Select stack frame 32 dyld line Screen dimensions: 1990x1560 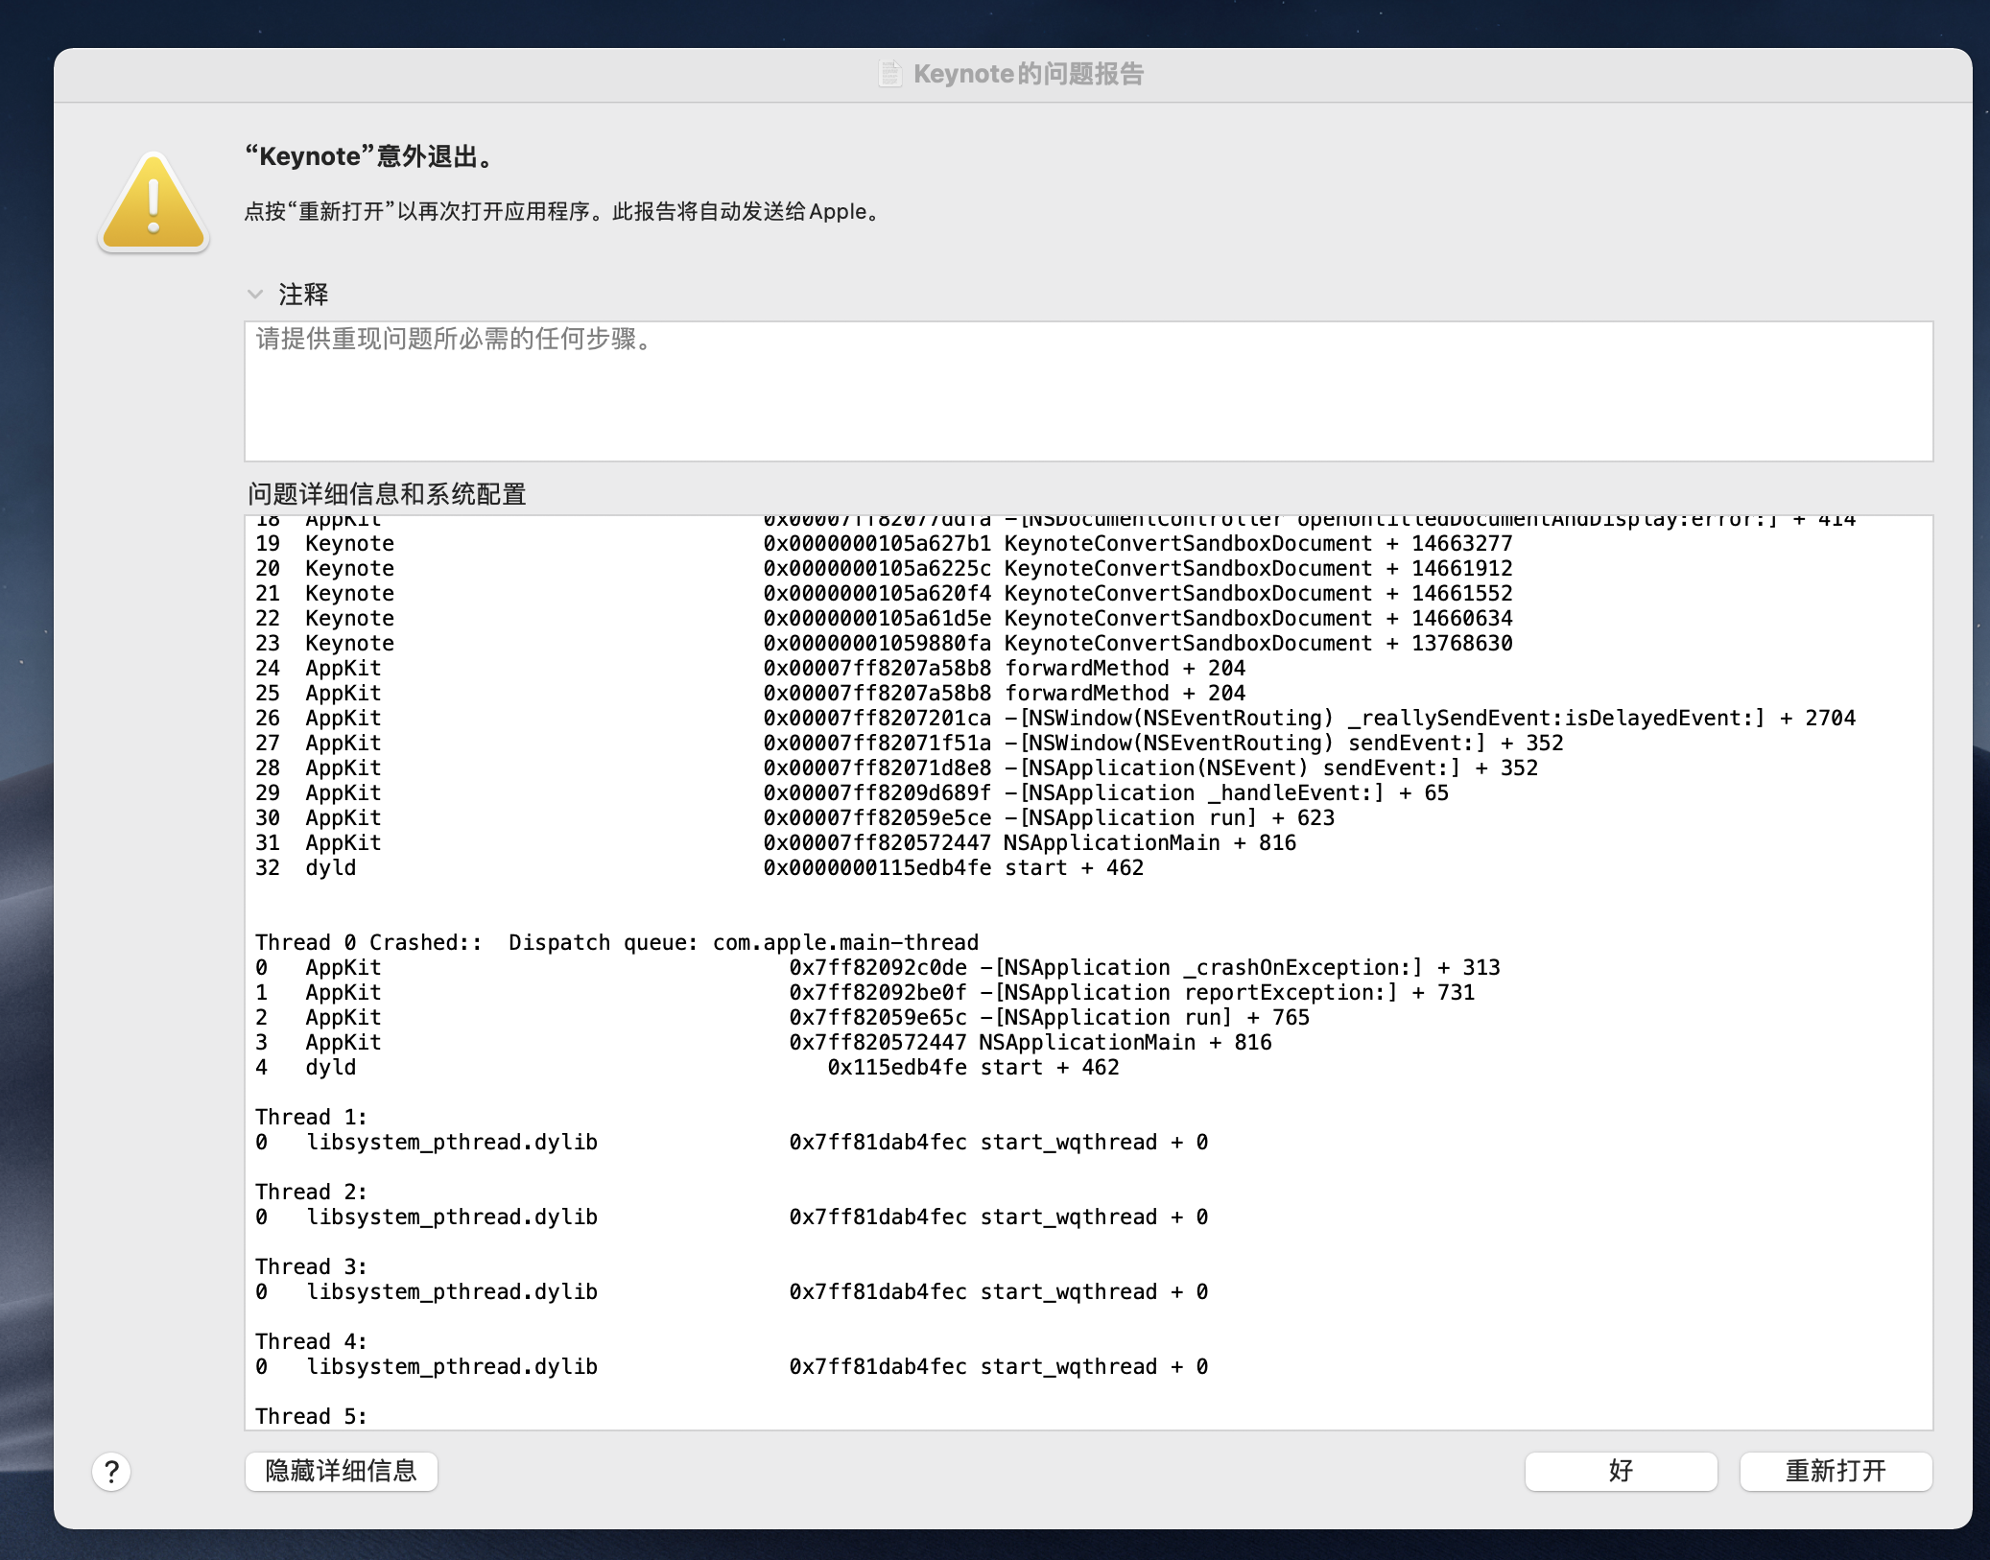point(699,867)
